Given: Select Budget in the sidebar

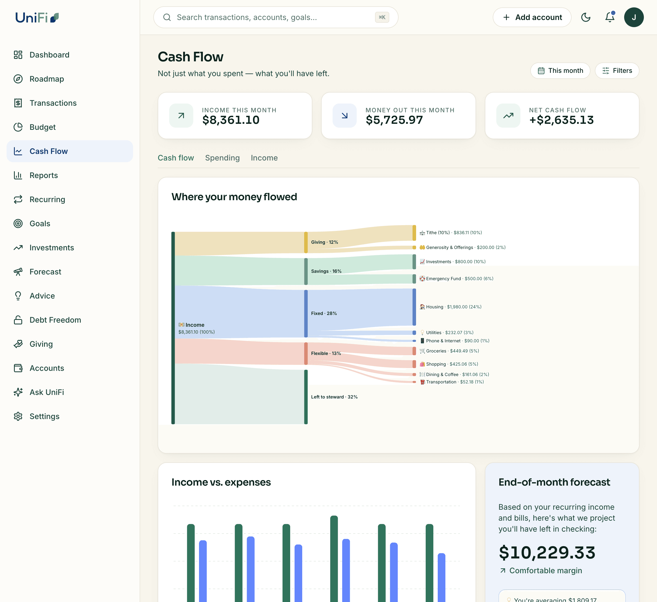Looking at the screenshot, I should tap(70, 127).
